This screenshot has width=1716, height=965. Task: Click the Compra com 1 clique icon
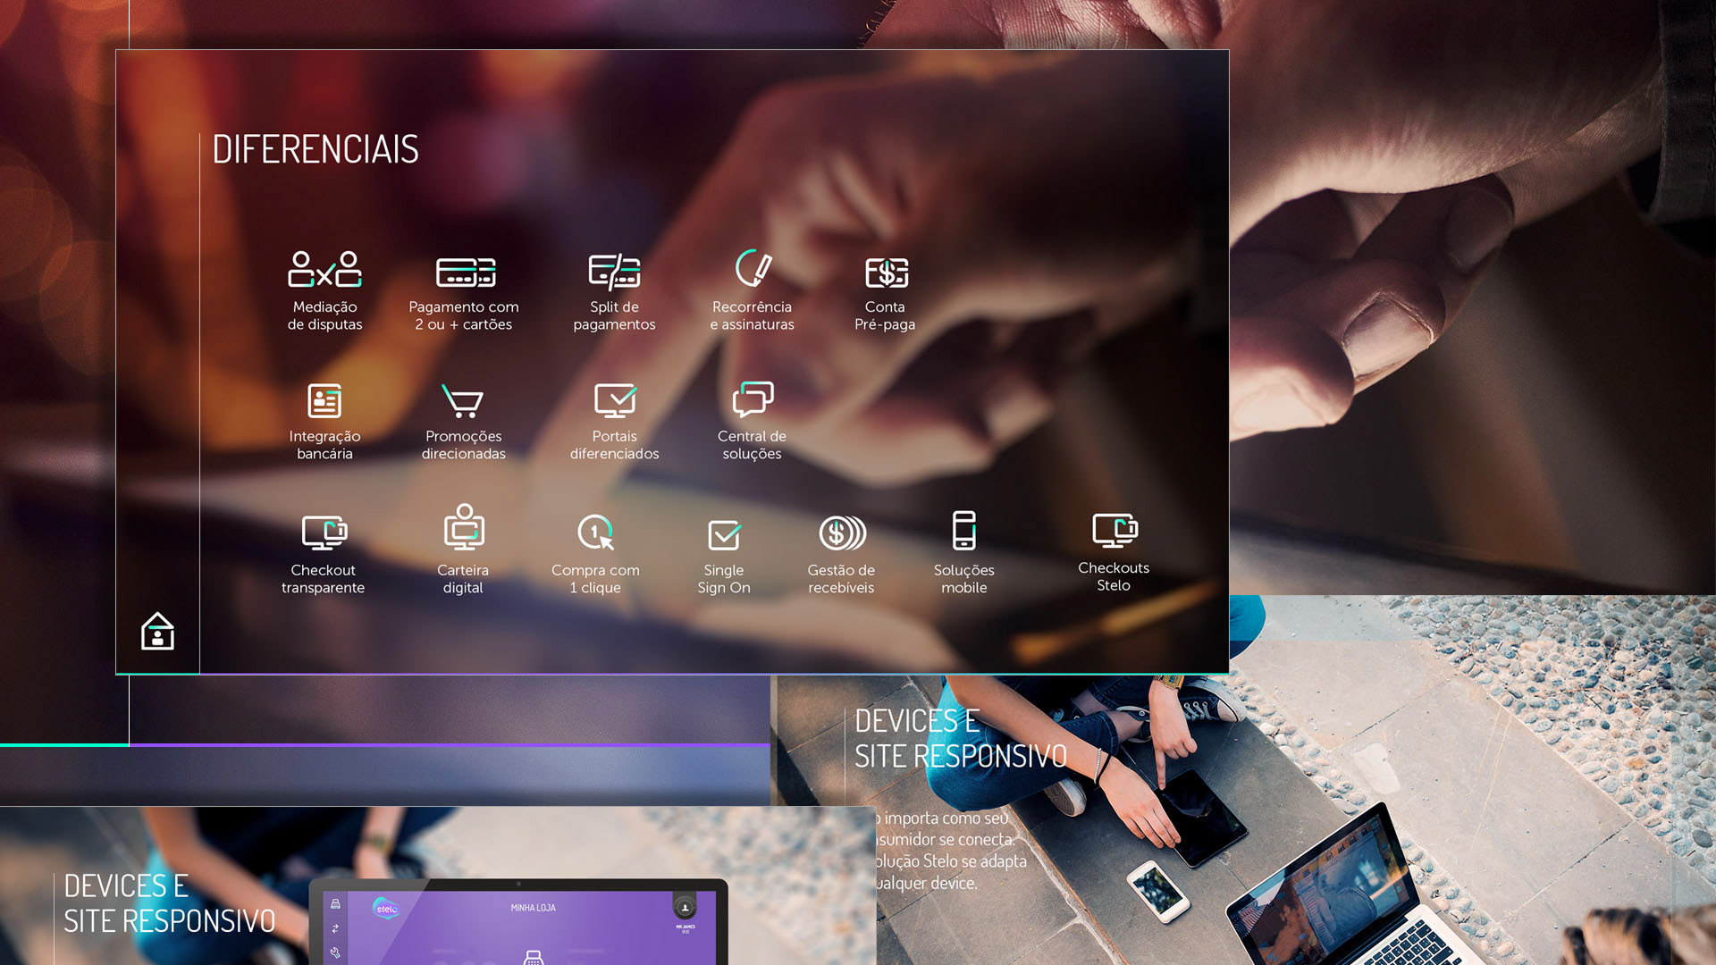pos(595,533)
